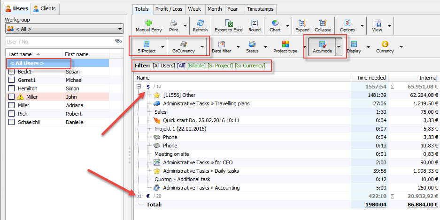Click the Acc.mode toolbar button
This screenshot has width=440, height=220.
[322, 47]
